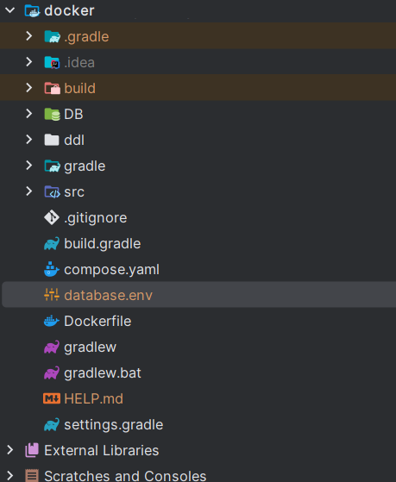Viewport: 396px width, 482px height.
Task: Click the Scratches and Consoles icon
Action: (32, 476)
